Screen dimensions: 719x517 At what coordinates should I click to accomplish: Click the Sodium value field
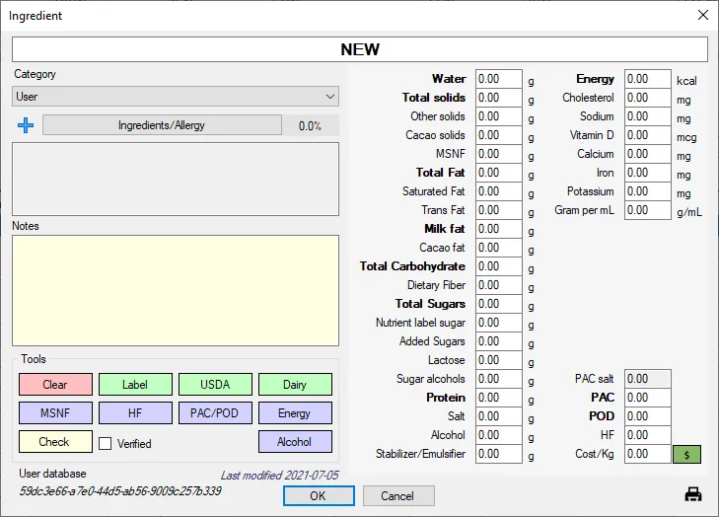pos(647,116)
